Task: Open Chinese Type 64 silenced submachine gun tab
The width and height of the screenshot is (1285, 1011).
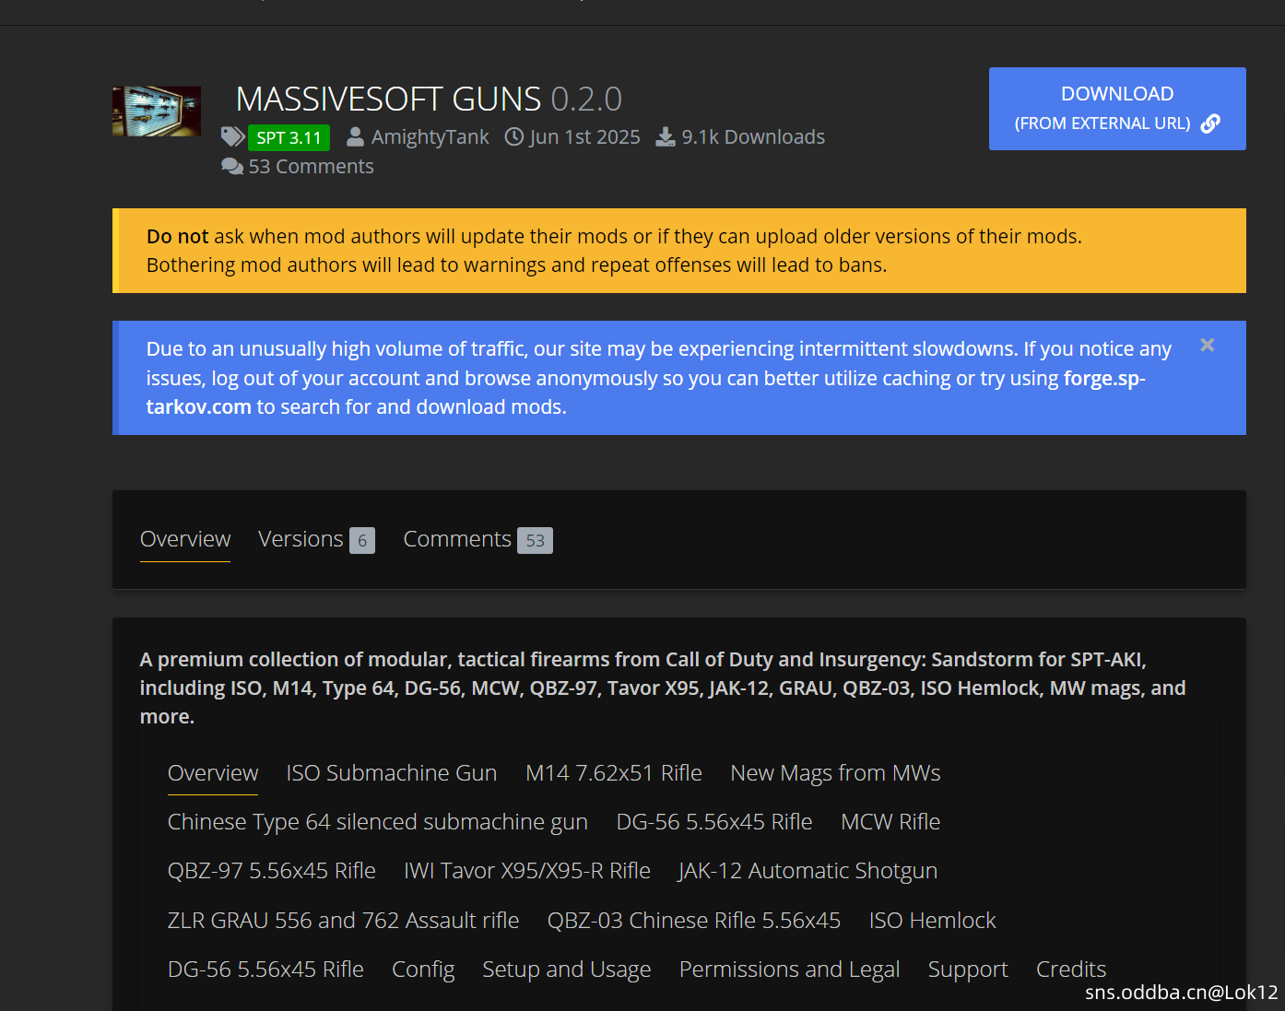Action: tap(378, 822)
